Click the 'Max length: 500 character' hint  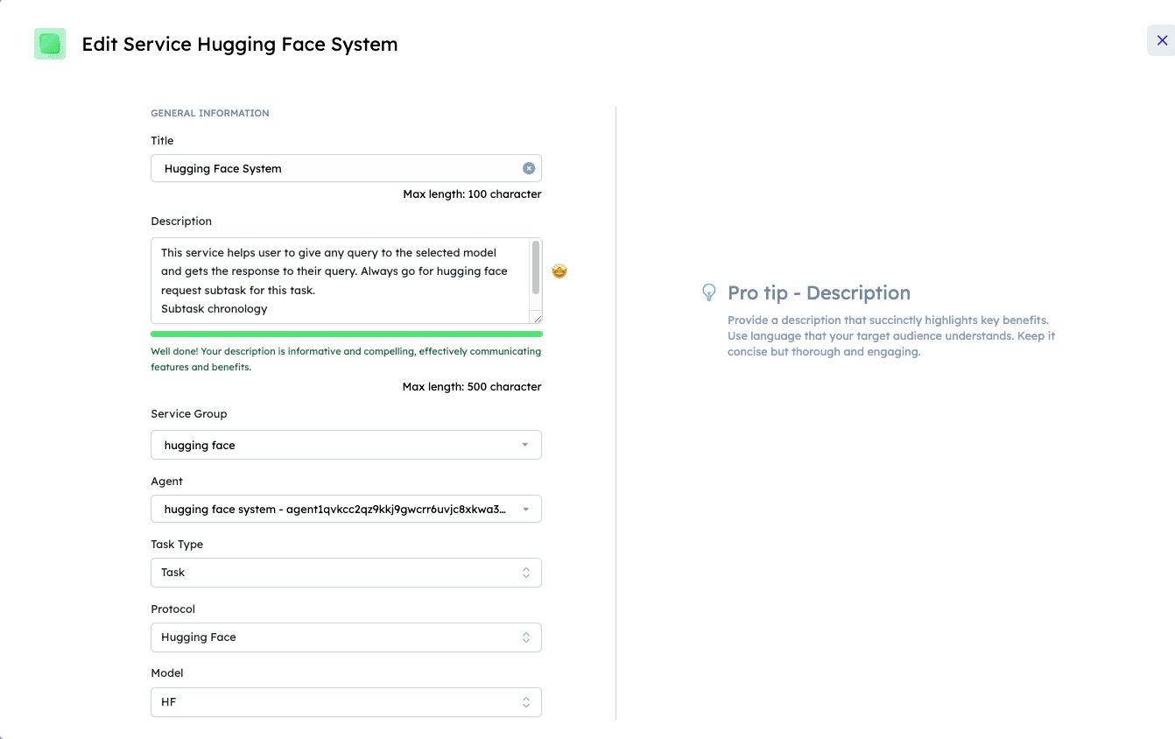click(472, 387)
